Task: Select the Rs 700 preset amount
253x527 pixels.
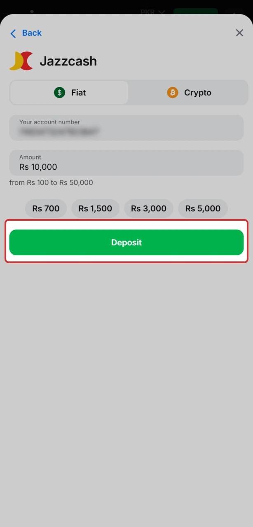Action: coord(45,208)
